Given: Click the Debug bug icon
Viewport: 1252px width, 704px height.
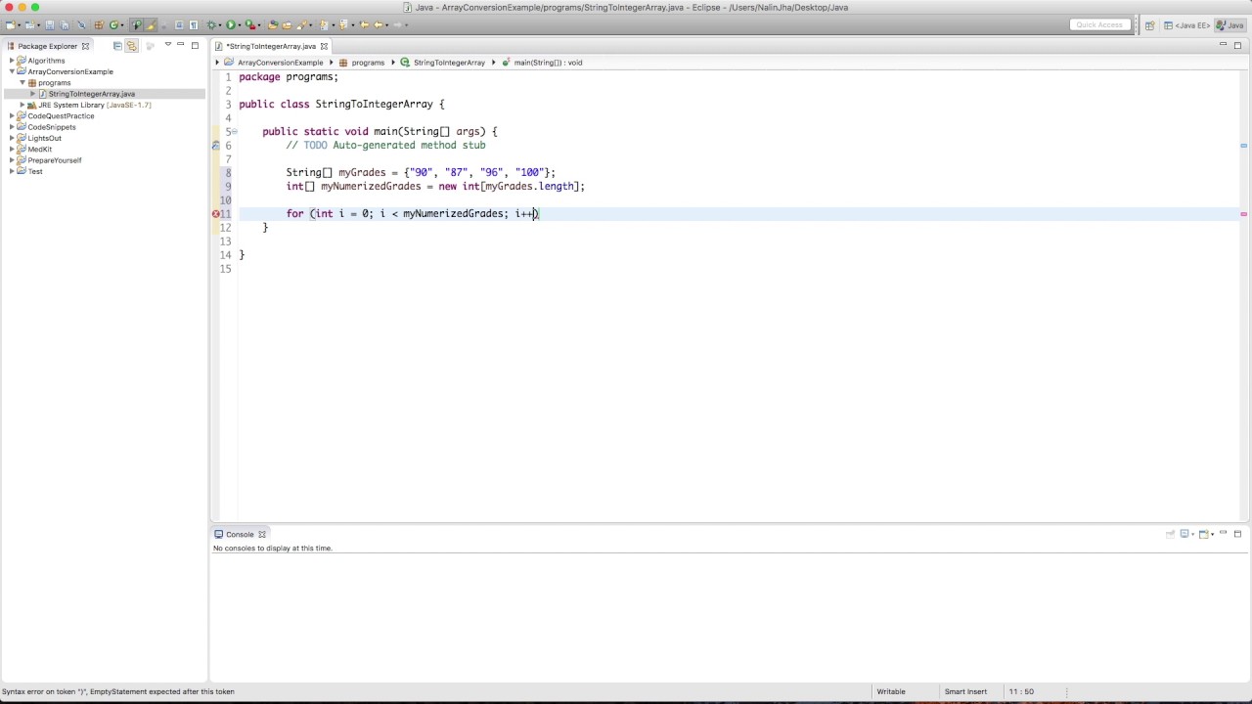Looking at the screenshot, I should pos(212,24).
